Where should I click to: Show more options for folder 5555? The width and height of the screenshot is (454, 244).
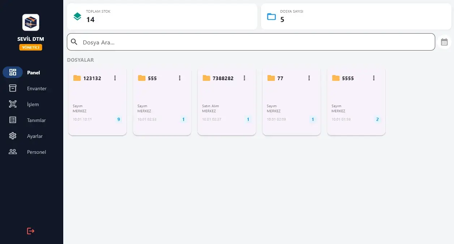tap(374, 78)
